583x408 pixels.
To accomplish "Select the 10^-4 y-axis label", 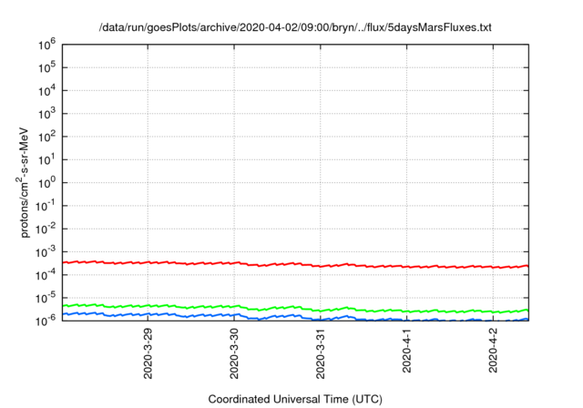I will click(x=46, y=275).
